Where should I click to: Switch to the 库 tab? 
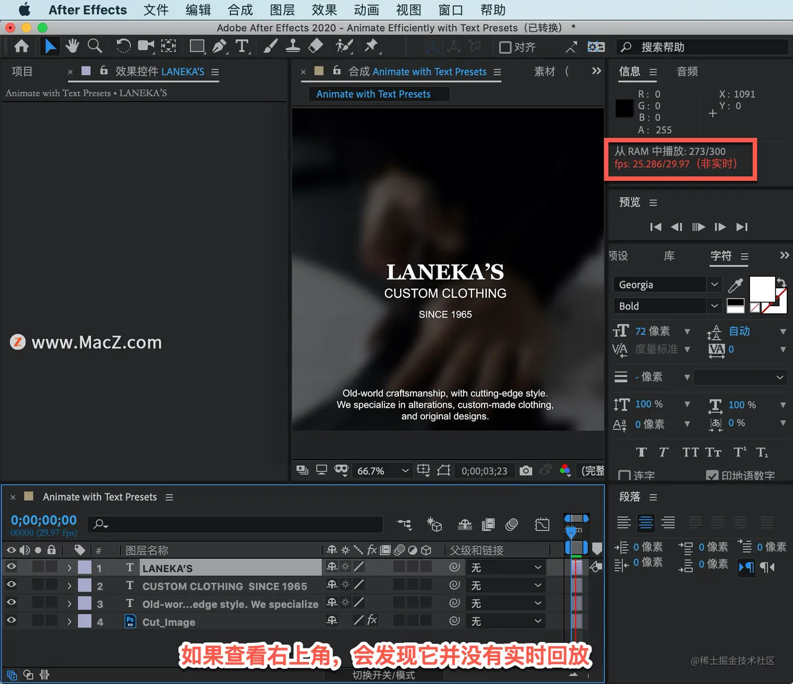click(x=669, y=256)
